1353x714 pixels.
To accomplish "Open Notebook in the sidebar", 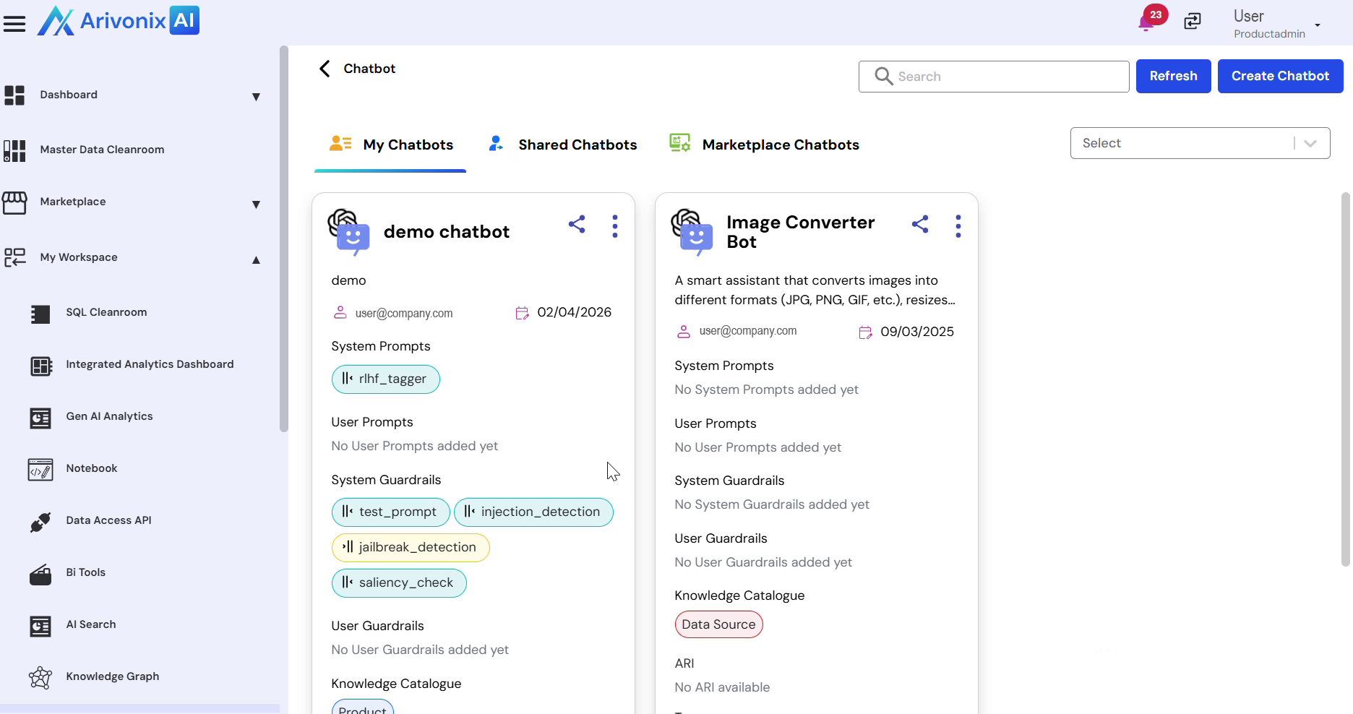I will (x=91, y=468).
